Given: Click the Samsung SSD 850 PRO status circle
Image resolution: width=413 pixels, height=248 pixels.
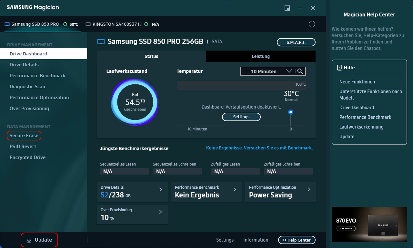Looking at the screenshot, I should (x=65, y=24).
